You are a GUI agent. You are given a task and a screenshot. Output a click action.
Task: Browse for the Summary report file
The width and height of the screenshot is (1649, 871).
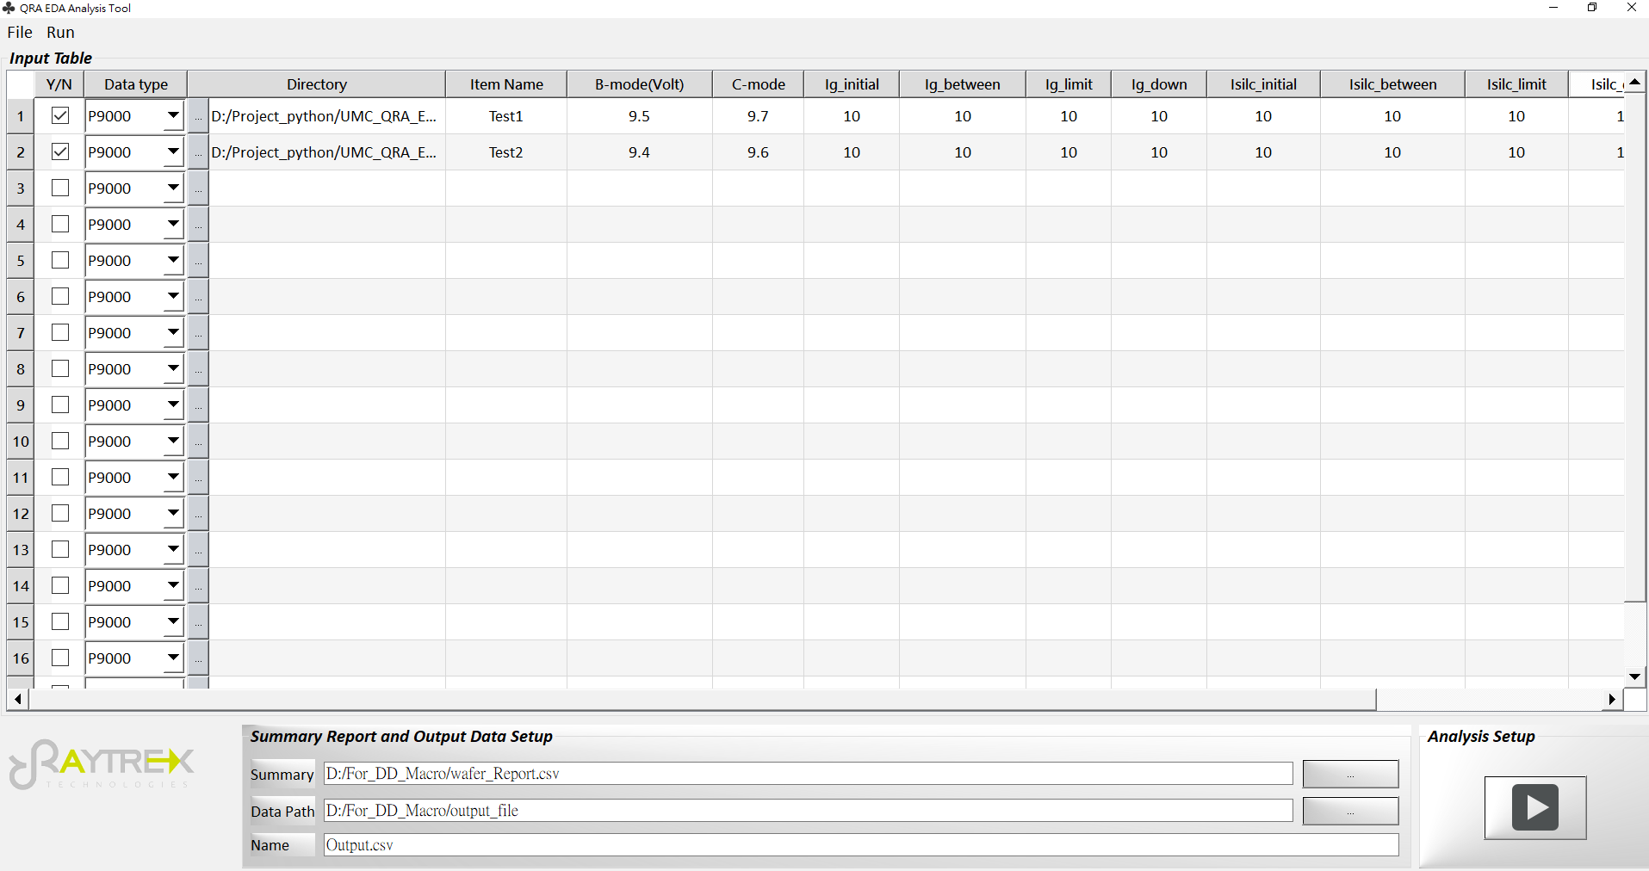coord(1350,774)
